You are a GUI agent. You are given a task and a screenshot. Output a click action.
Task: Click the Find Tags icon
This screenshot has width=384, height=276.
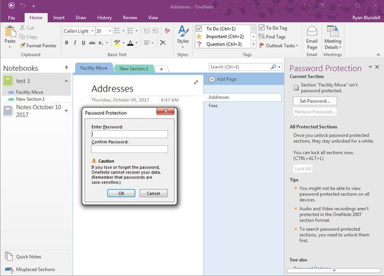[262, 37]
